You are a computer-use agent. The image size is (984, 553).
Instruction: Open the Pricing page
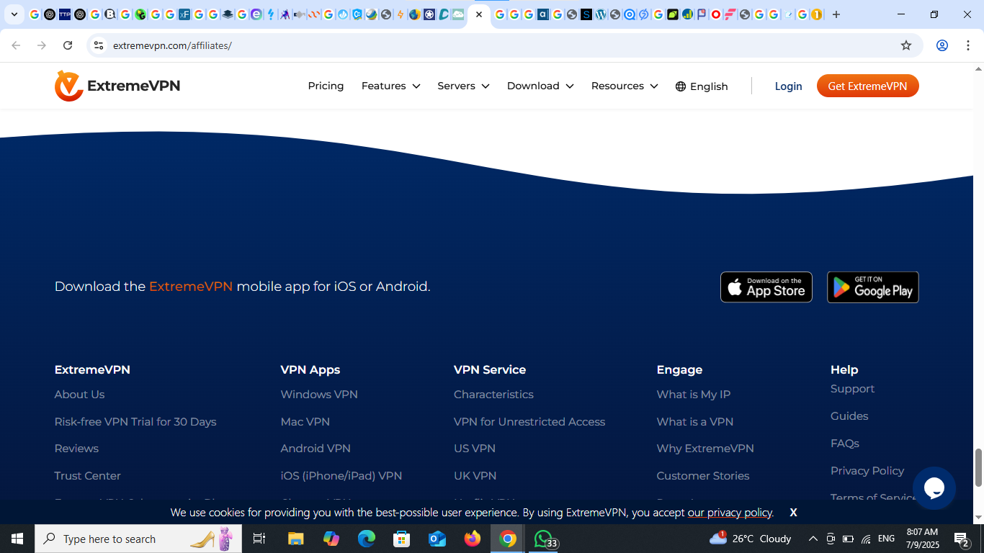coord(326,86)
